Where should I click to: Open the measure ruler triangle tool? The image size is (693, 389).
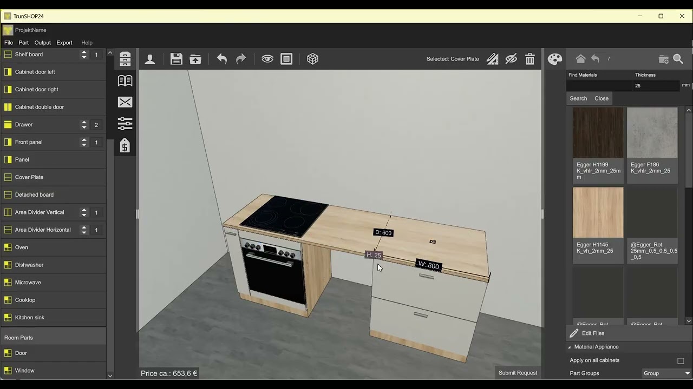pyautogui.click(x=492, y=59)
